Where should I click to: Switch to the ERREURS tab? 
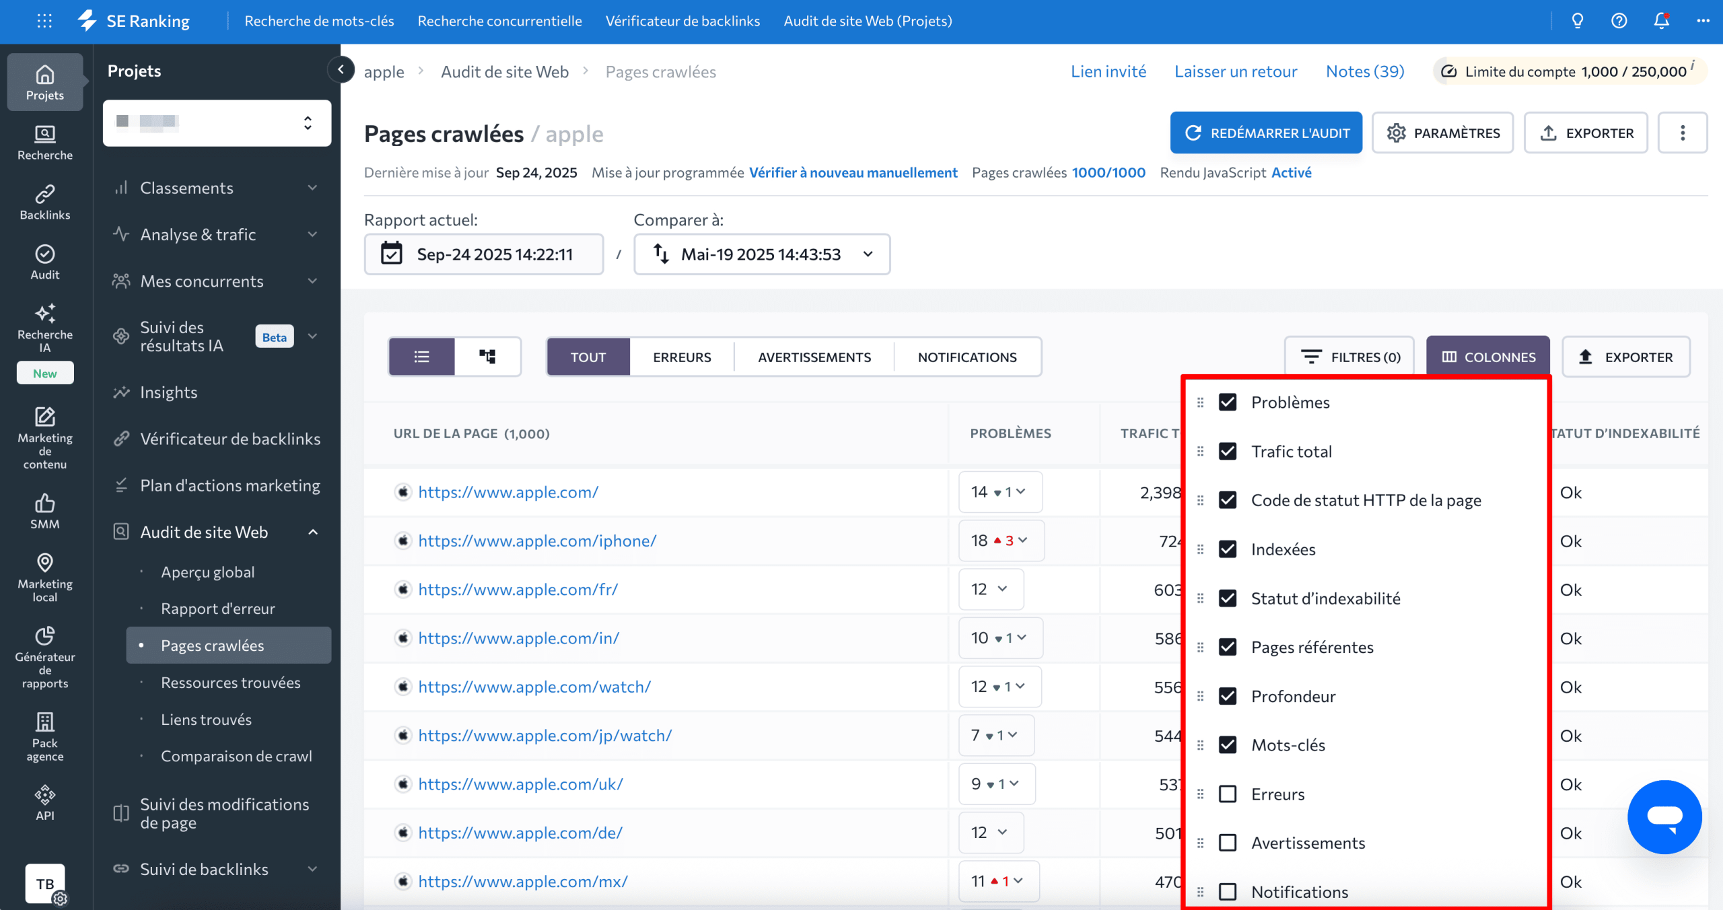[682, 357]
